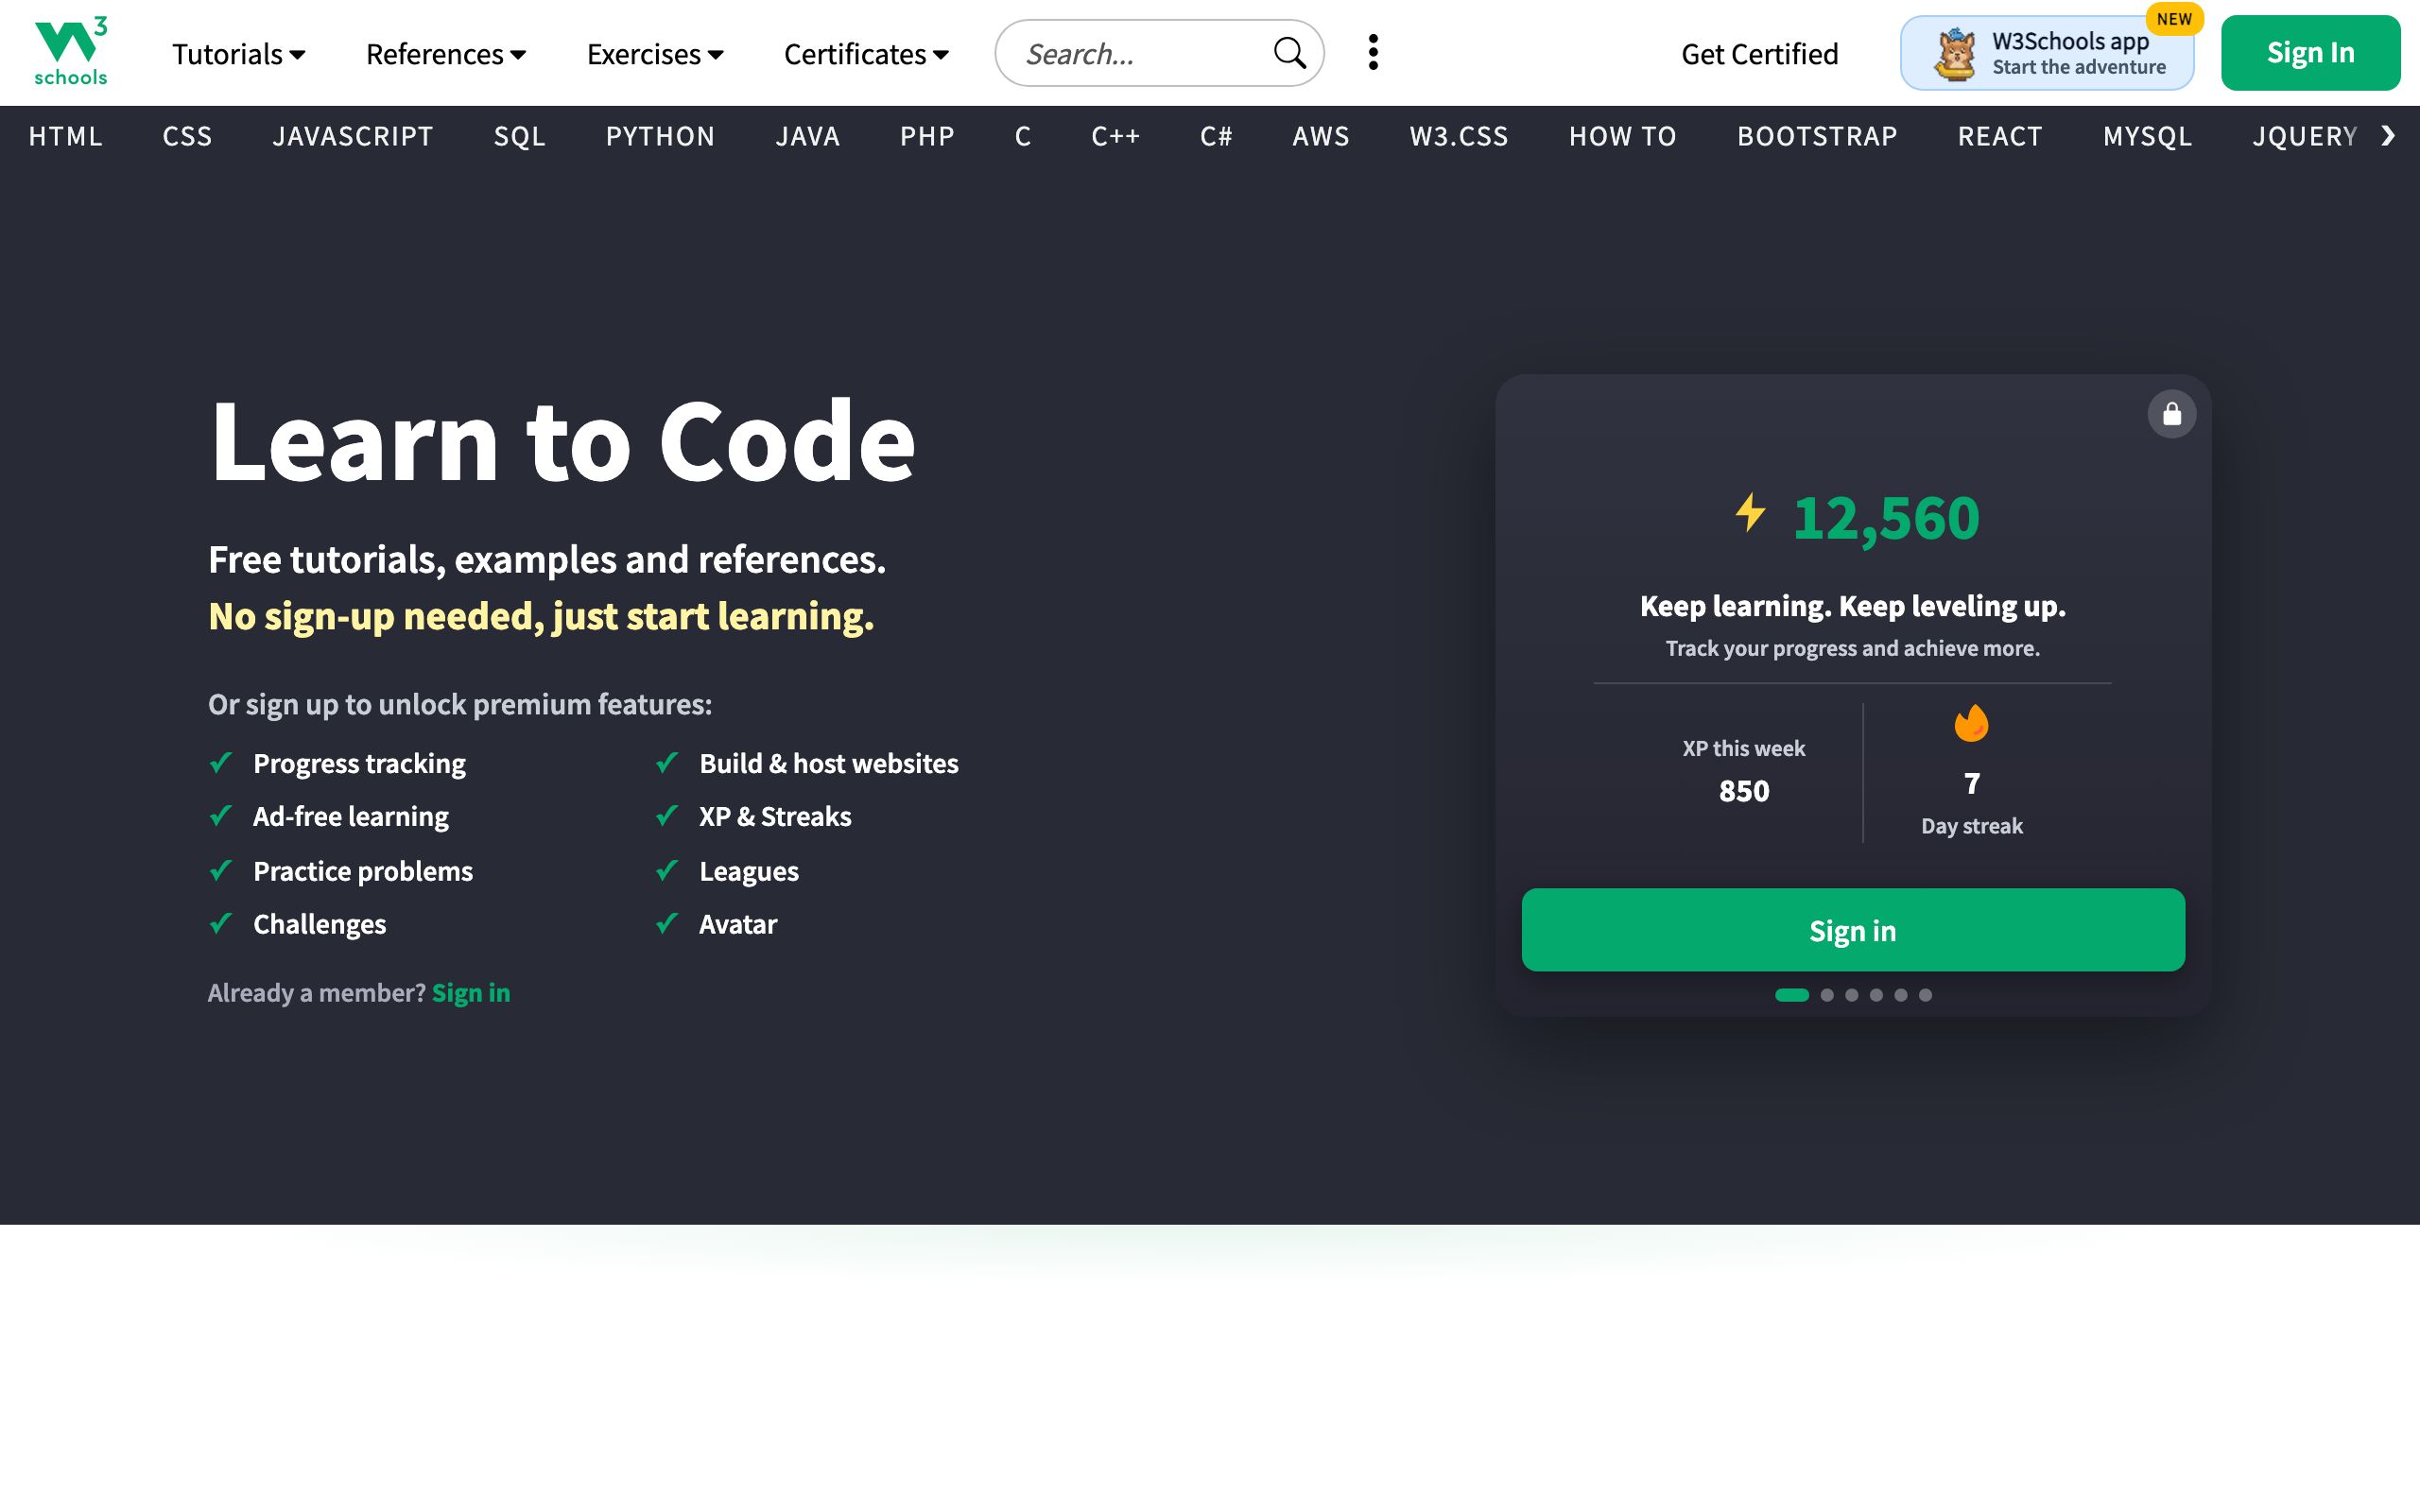This screenshot has height=1512, width=2420.
Task: Click the 'XP this week' label
Action: coord(1743,748)
